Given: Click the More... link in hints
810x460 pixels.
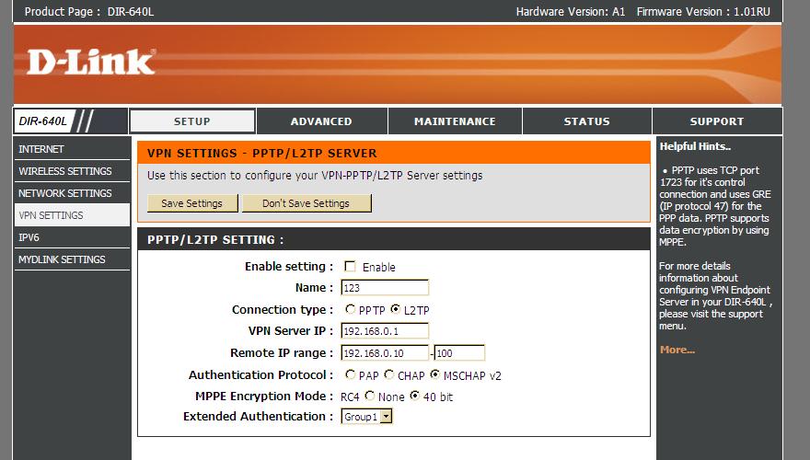Looking at the screenshot, I should tap(677, 350).
